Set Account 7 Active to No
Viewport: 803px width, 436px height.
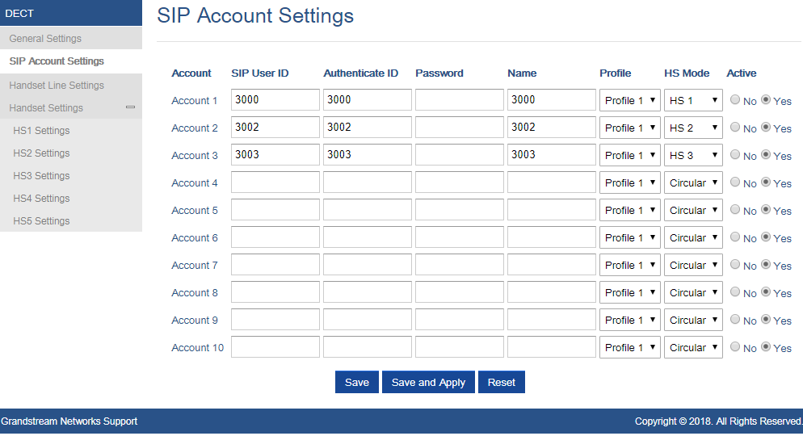tap(735, 265)
